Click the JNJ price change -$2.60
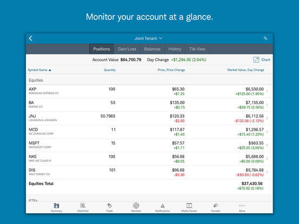The width and height of the screenshot is (299, 224). 179,121
